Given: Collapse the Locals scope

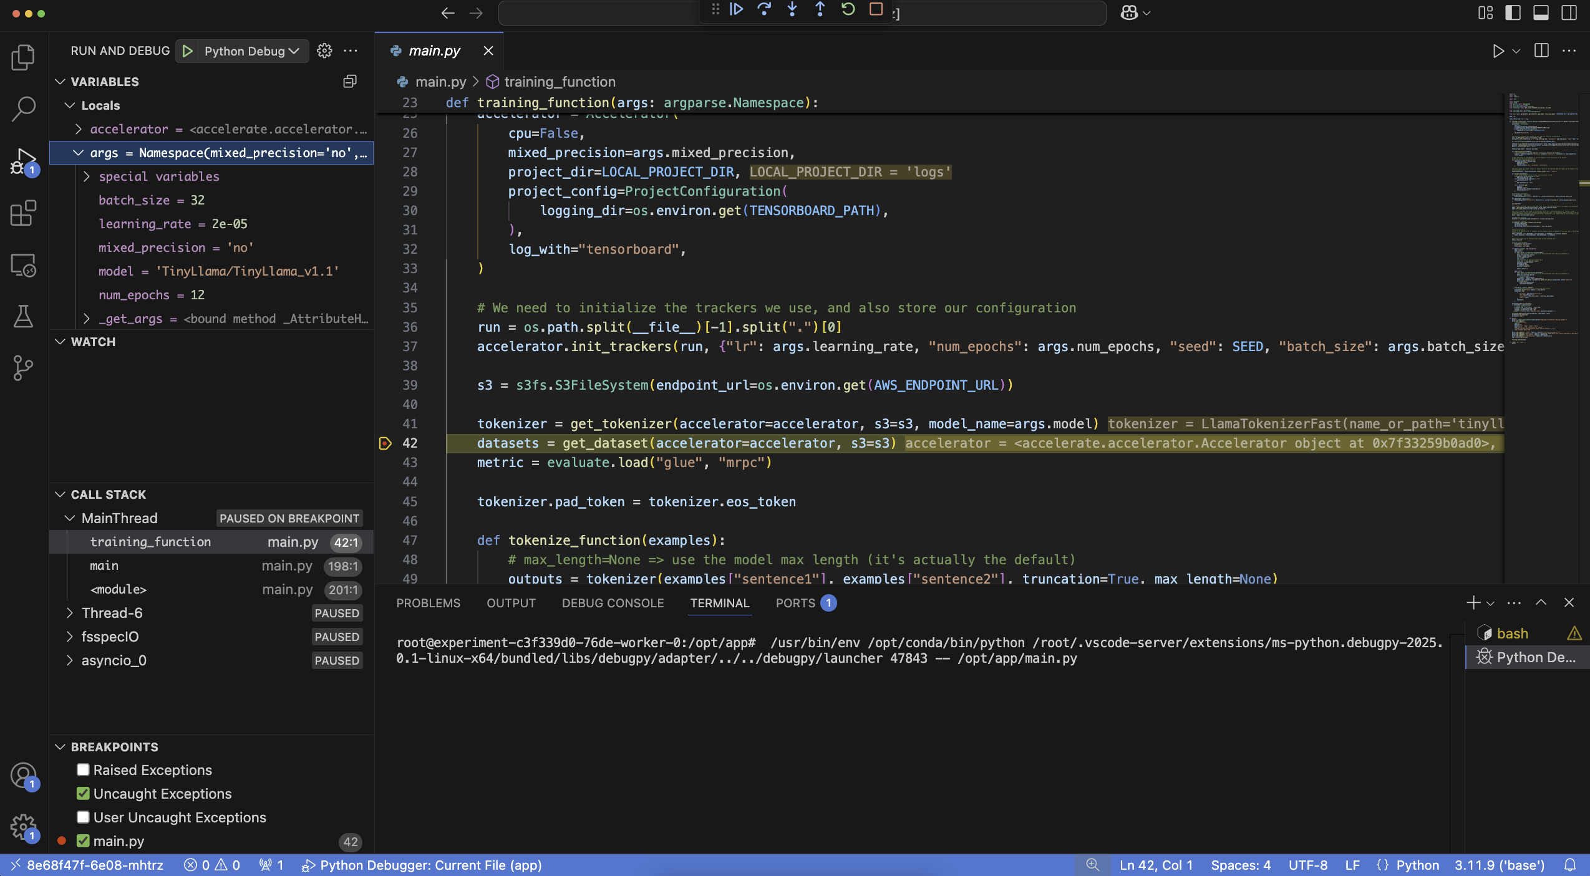Looking at the screenshot, I should point(70,105).
